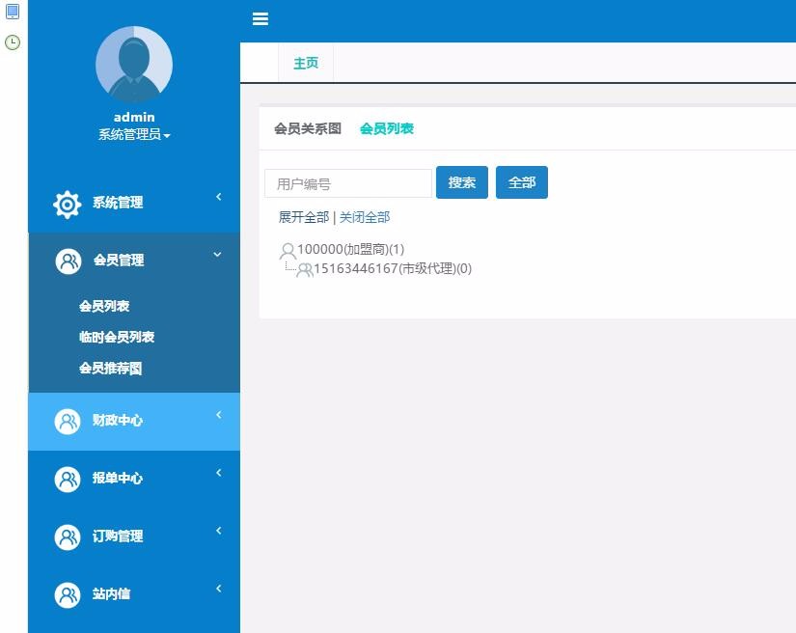Open 会员列表 in the sidebar

point(104,306)
